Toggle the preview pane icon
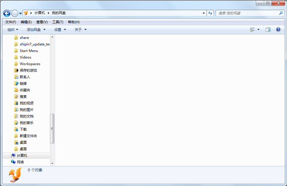The height and width of the screenshot is (186, 287). [268, 30]
